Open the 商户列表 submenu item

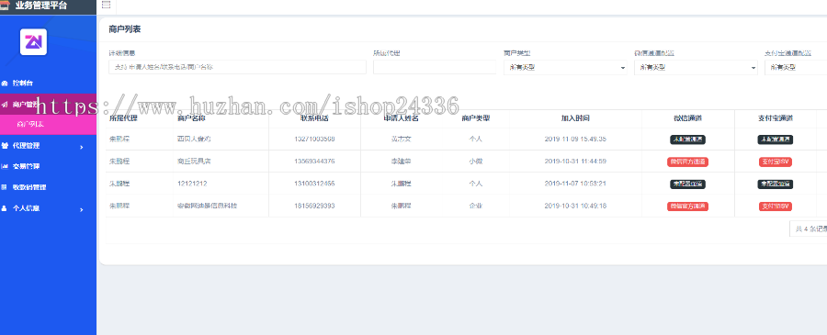[30, 125]
